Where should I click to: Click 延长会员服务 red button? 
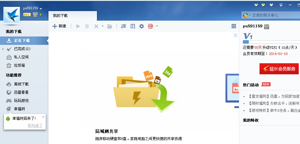(x=279, y=69)
